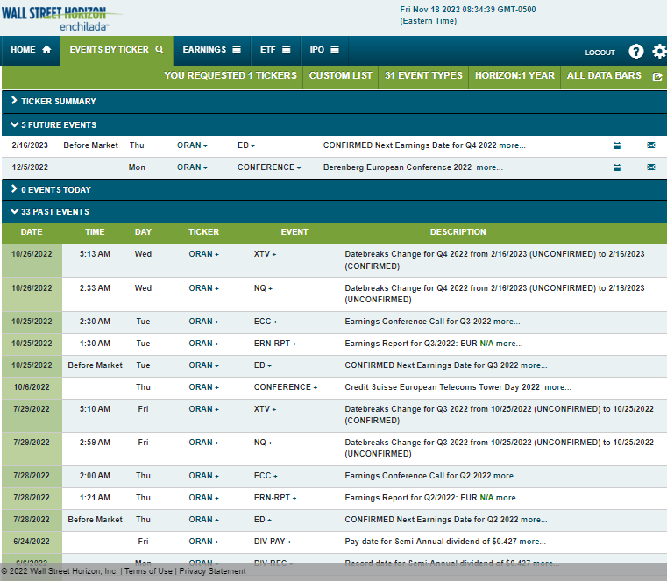Viewport: 667px width, 581px height.
Task: Click calendar icon for the 2/16/2023 event
Action: [617, 145]
